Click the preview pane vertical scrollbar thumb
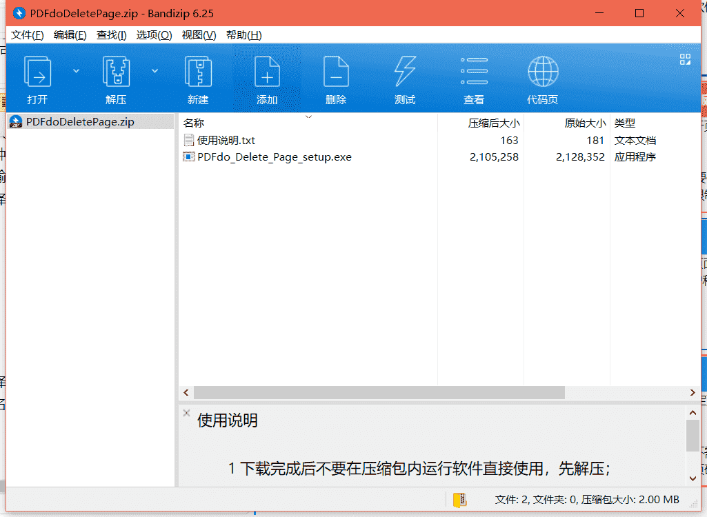The image size is (707, 517). pyautogui.click(x=693, y=436)
